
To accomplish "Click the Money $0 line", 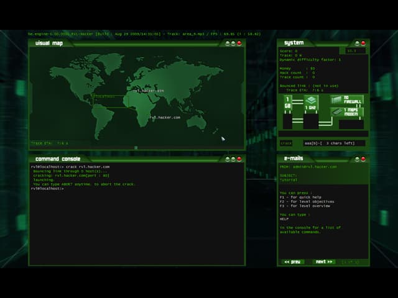I will (297, 68).
